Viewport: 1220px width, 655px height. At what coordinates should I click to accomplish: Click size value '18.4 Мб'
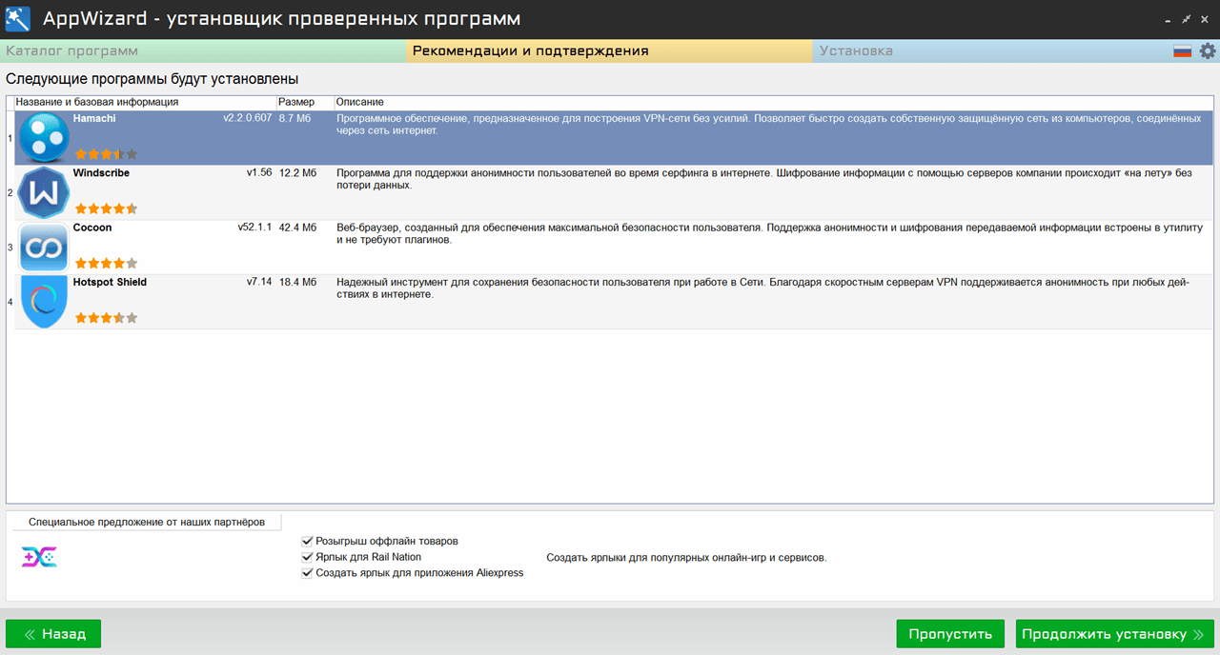298,282
